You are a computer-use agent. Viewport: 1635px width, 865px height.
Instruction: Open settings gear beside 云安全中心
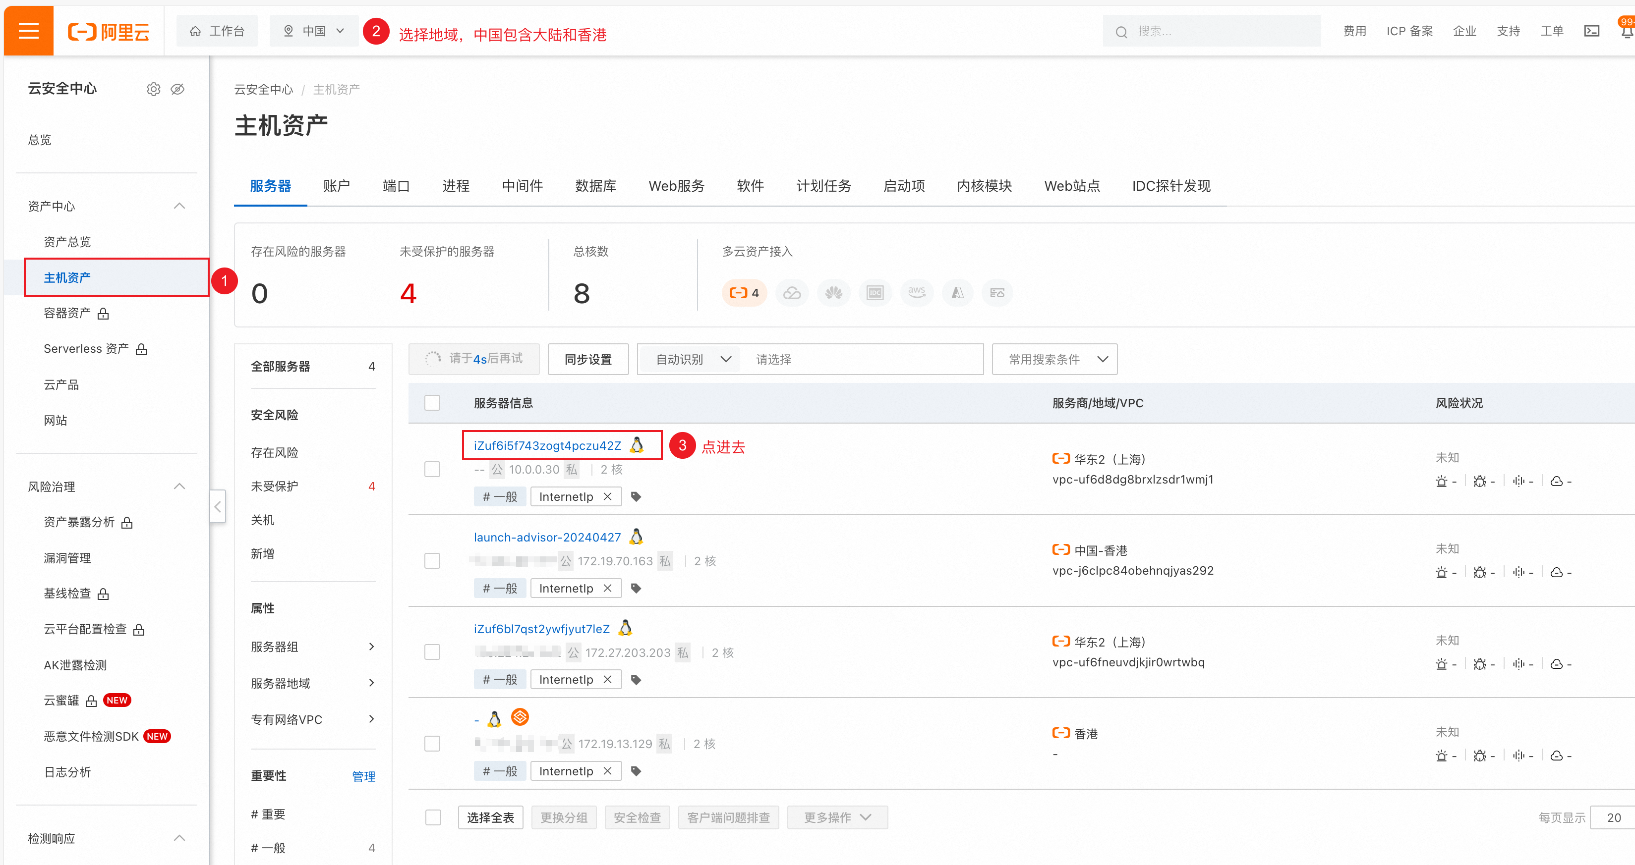click(153, 89)
